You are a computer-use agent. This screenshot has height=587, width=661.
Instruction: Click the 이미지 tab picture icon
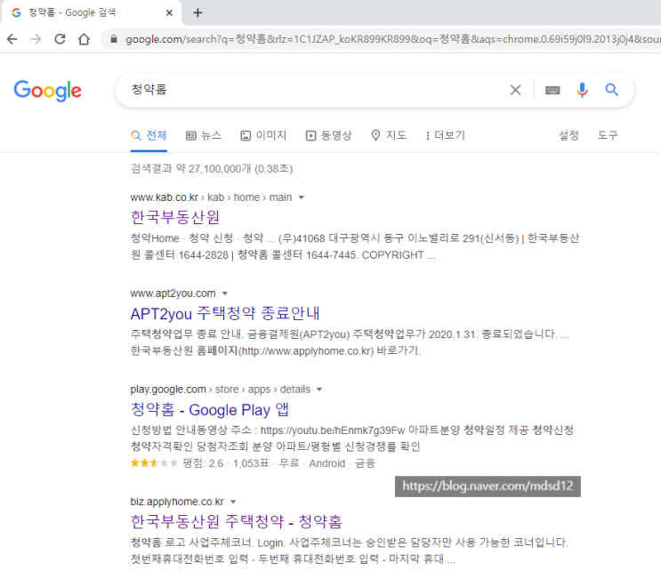point(246,135)
